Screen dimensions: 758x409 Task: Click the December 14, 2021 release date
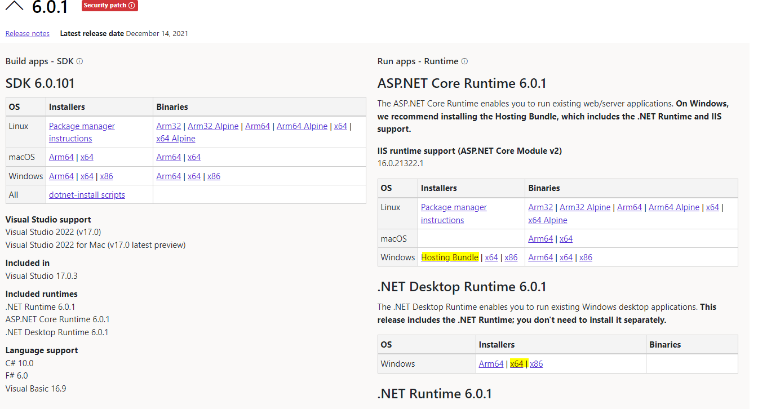pos(157,34)
